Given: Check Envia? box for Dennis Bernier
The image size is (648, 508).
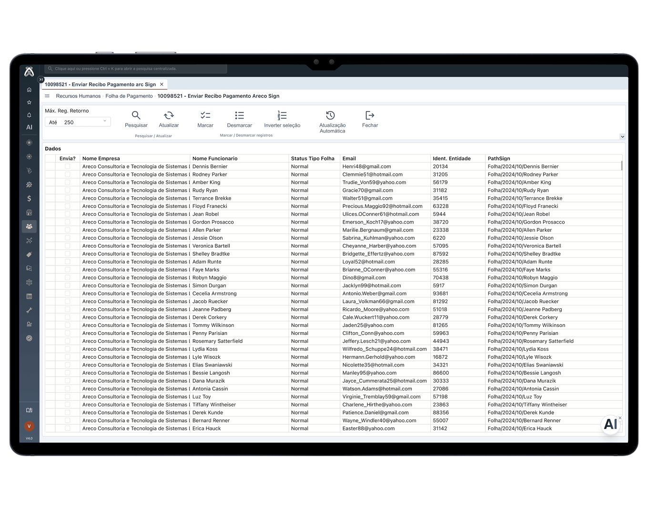Looking at the screenshot, I should click(68, 166).
